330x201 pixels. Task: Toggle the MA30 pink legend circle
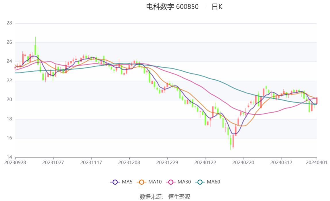point(171,182)
